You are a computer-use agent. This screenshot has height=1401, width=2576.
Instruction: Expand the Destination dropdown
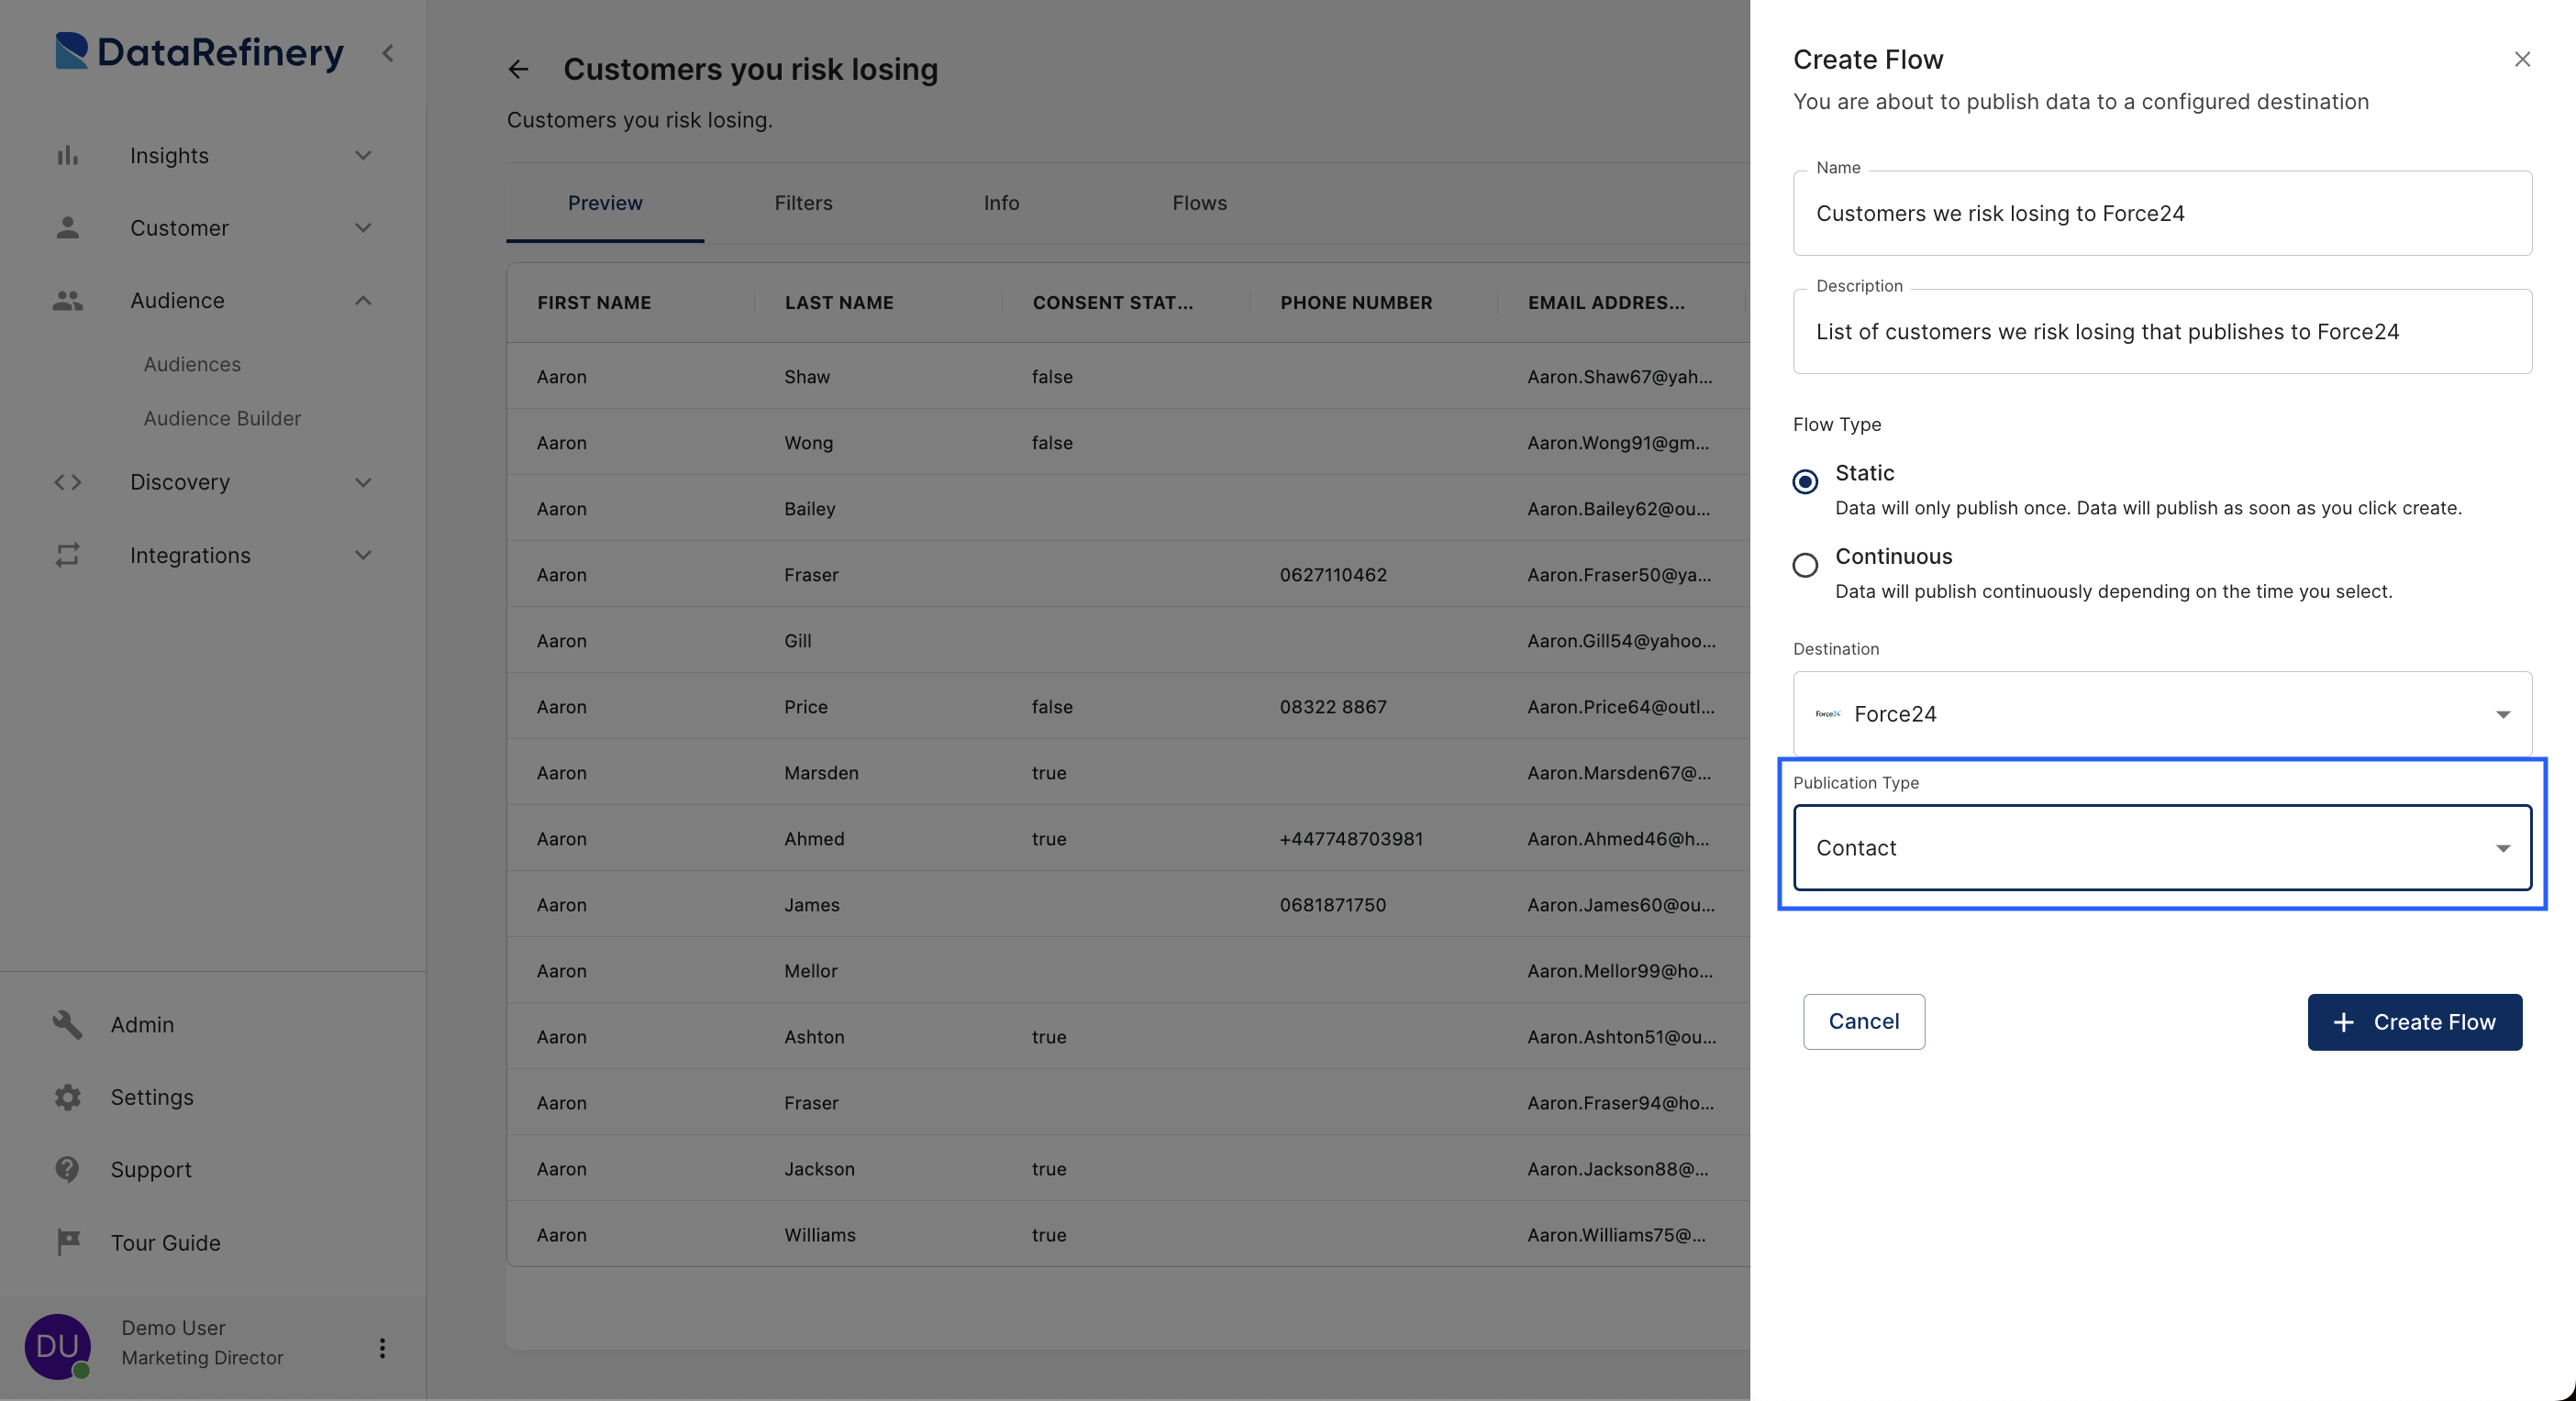[x=2500, y=712]
